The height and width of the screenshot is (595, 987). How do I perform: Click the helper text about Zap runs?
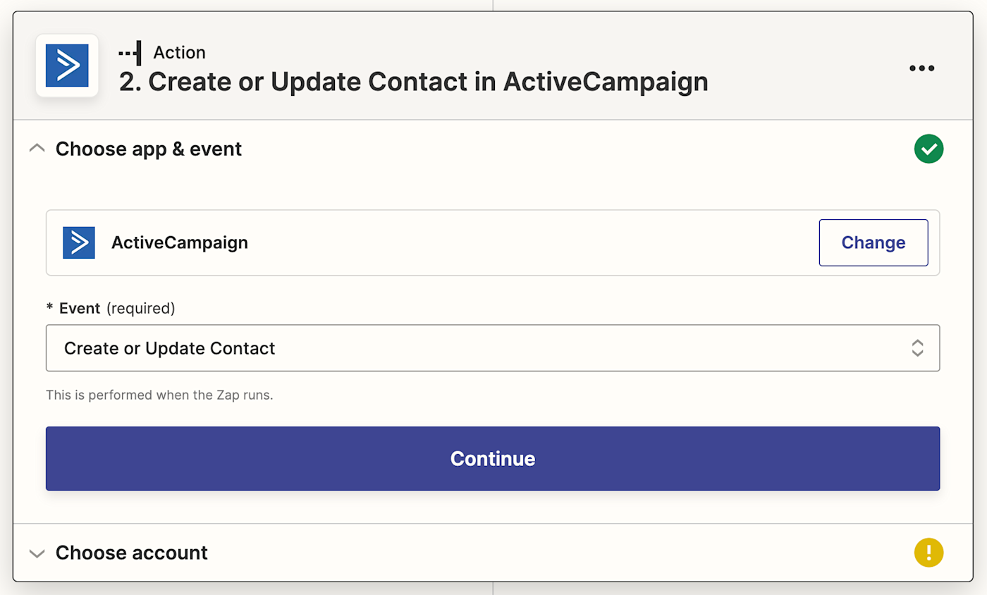[159, 395]
